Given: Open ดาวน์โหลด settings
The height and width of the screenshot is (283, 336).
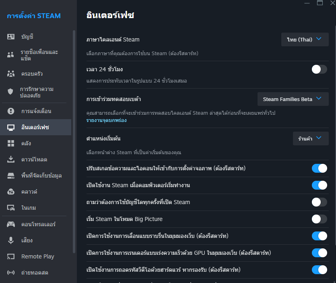Looking at the screenshot, I should tap(35, 159).
